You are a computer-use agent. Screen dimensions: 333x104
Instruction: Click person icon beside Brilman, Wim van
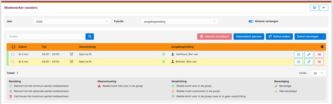tap(173, 62)
